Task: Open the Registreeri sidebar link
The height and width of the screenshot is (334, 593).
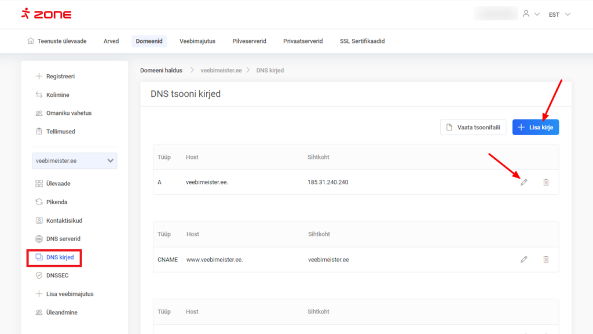Action: 60,77
